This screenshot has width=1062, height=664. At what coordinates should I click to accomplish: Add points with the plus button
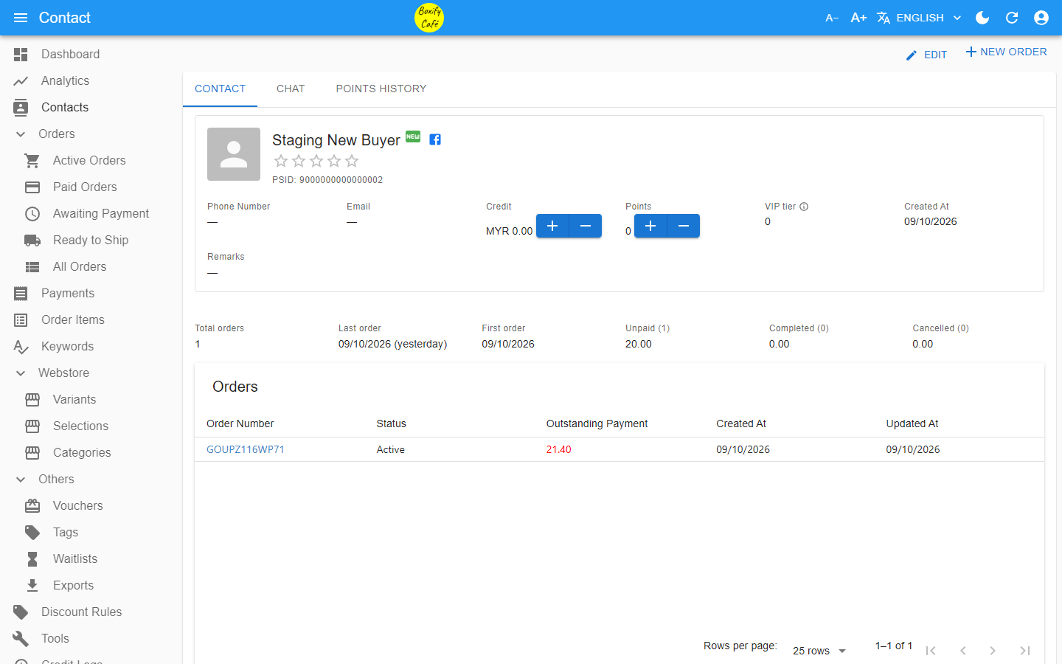(x=650, y=226)
